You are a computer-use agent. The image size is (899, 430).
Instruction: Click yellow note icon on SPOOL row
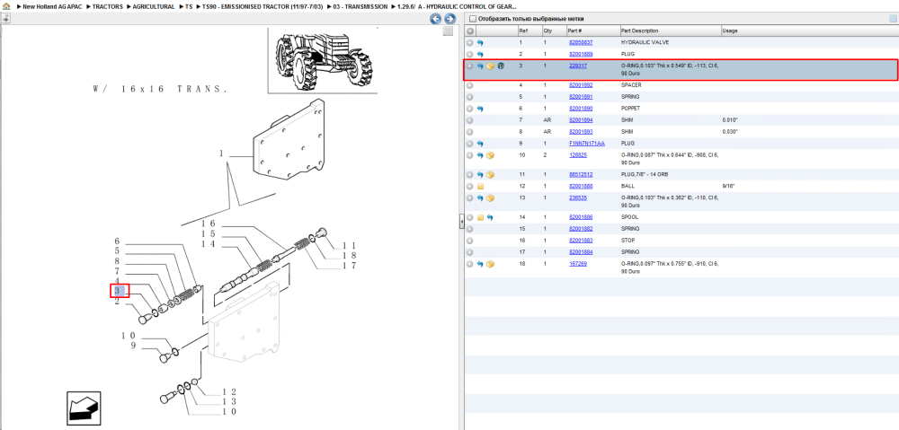point(480,217)
